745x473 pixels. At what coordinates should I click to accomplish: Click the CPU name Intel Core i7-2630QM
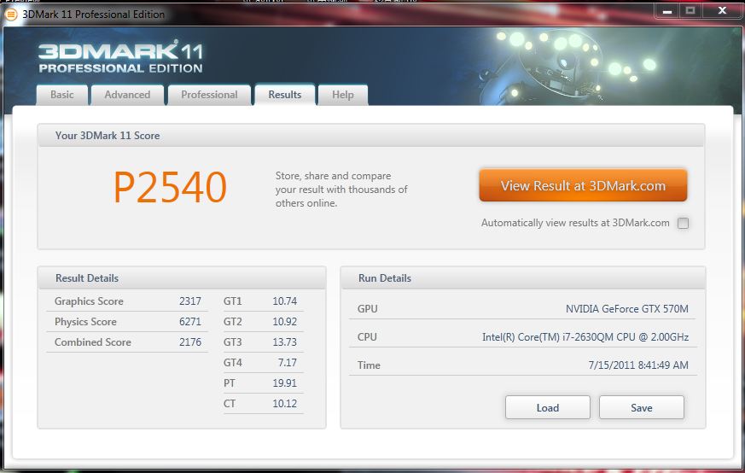point(585,336)
